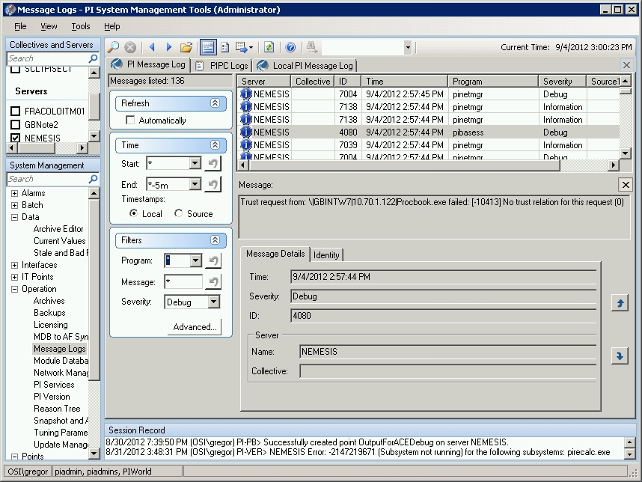Open Help using the question mark icon
Viewport: 642px width, 482px height.
[x=290, y=47]
